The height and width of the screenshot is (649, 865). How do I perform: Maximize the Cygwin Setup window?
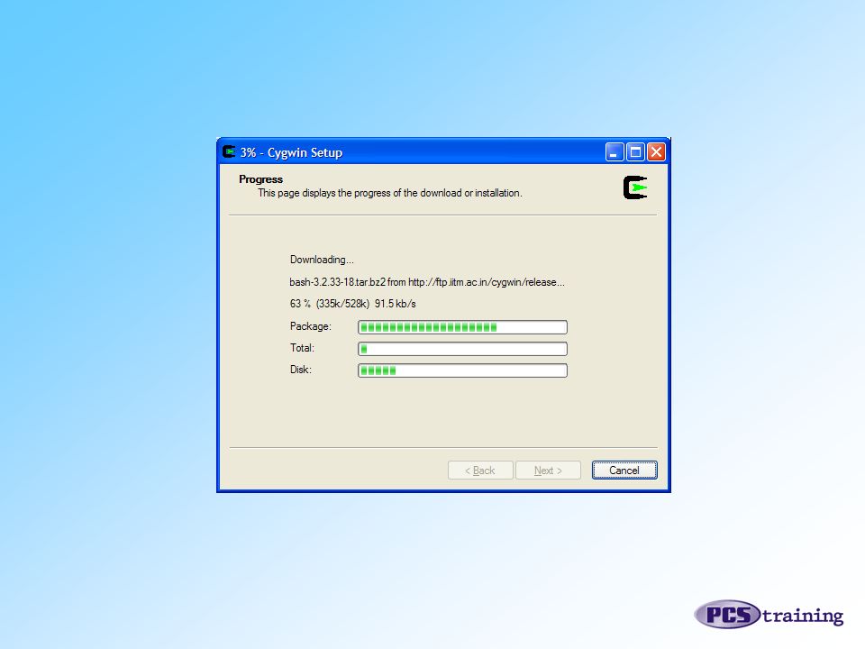[635, 151]
